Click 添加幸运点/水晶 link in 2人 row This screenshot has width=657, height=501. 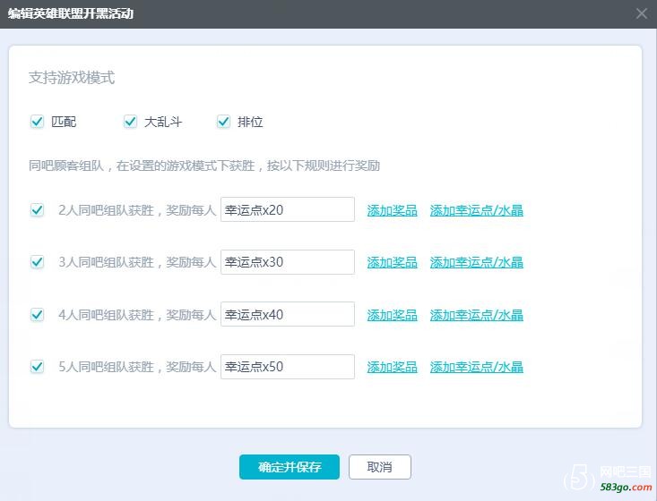[477, 210]
